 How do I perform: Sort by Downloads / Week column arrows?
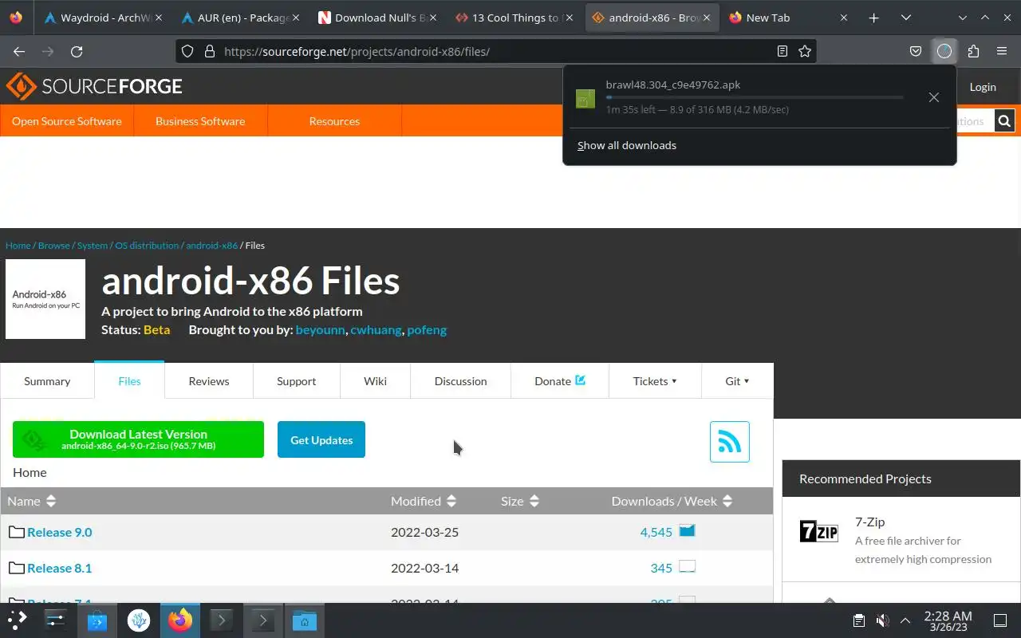[x=727, y=501]
